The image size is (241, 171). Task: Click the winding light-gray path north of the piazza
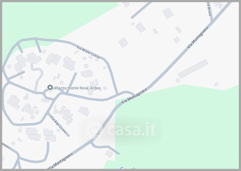point(37,77)
